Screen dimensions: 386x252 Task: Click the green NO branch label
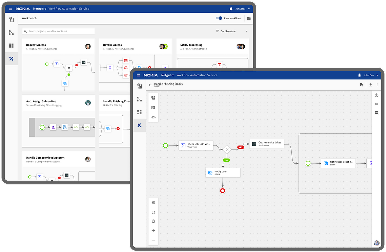pos(226,160)
